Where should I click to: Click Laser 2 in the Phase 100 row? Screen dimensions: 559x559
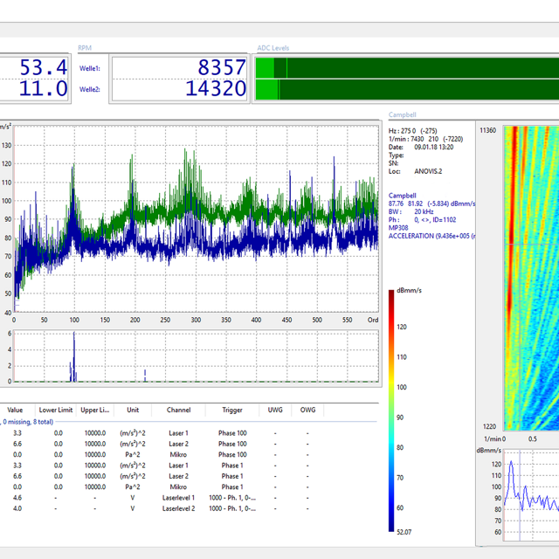178,444
